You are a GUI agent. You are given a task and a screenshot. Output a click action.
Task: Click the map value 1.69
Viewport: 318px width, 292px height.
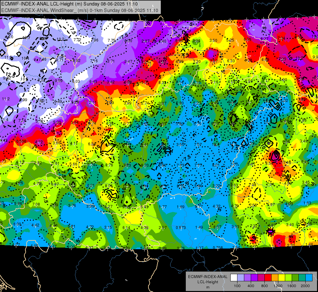coord(181,207)
